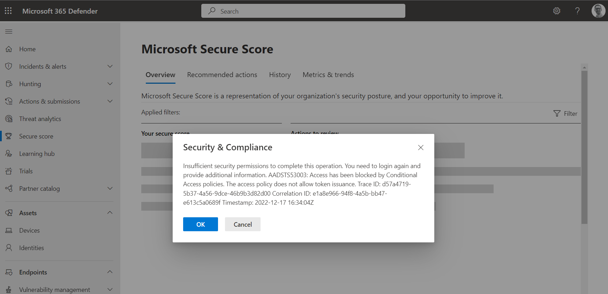This screenshot has height=294, width=608.
Task: Click the vertical scrollbar thumb
Action: [584, 147]
